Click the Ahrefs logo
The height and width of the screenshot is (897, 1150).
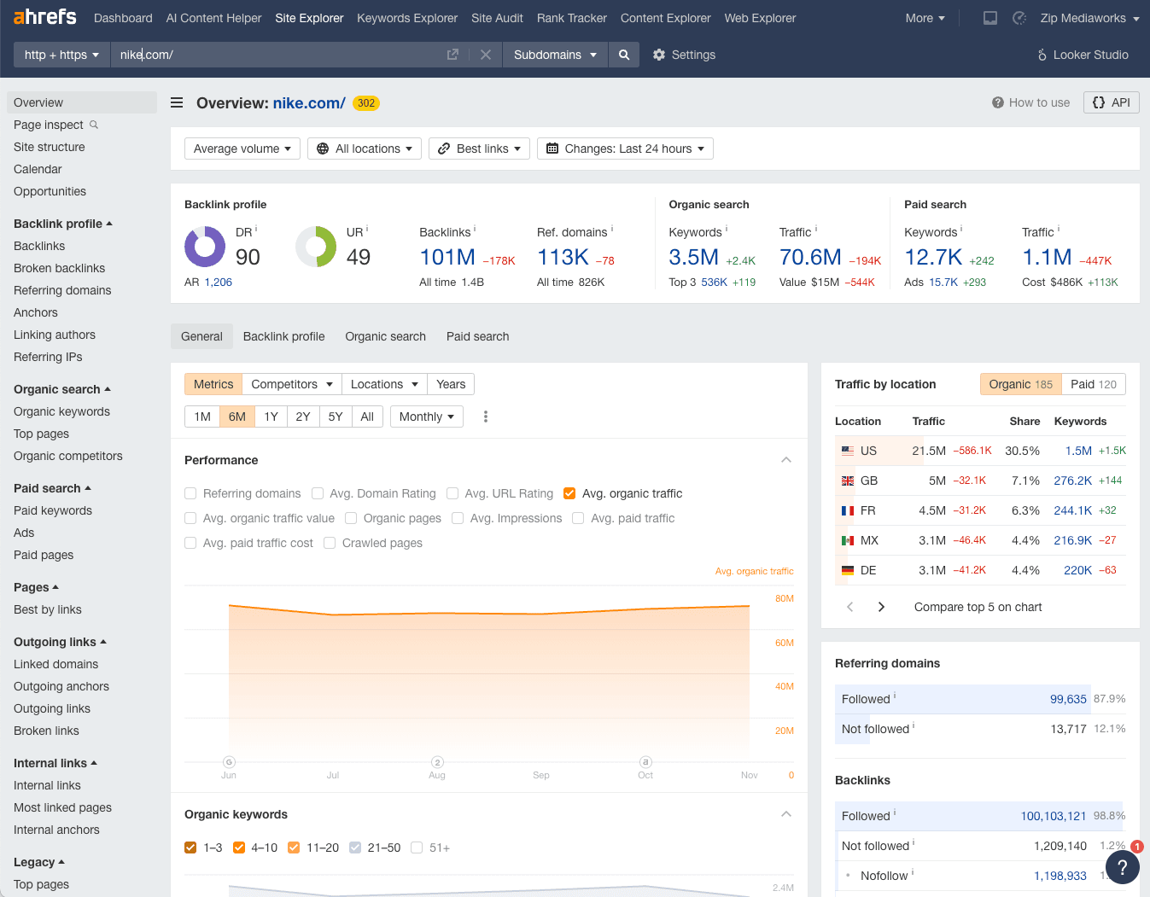44,17
